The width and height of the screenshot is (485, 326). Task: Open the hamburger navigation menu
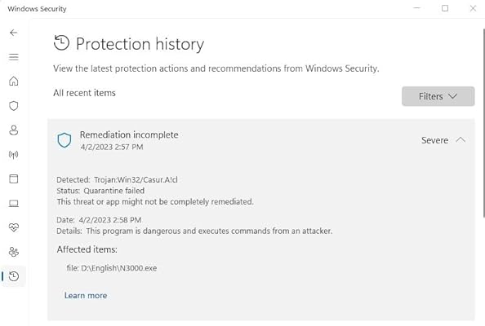[14, 57]
